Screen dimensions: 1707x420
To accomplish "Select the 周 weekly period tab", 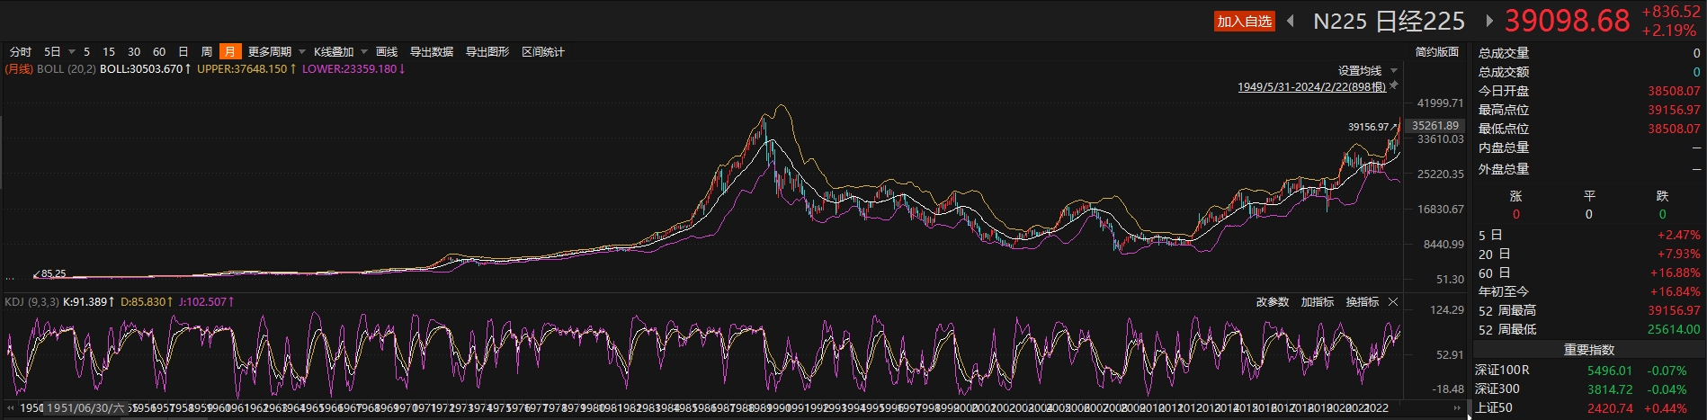I will click(x=207, y=52).
